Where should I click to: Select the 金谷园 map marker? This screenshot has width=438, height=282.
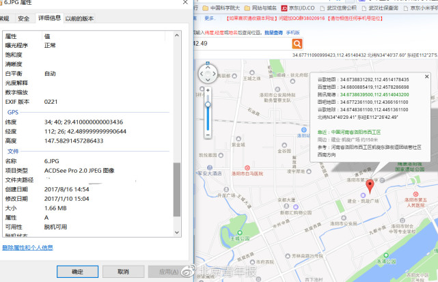[284, 145]
